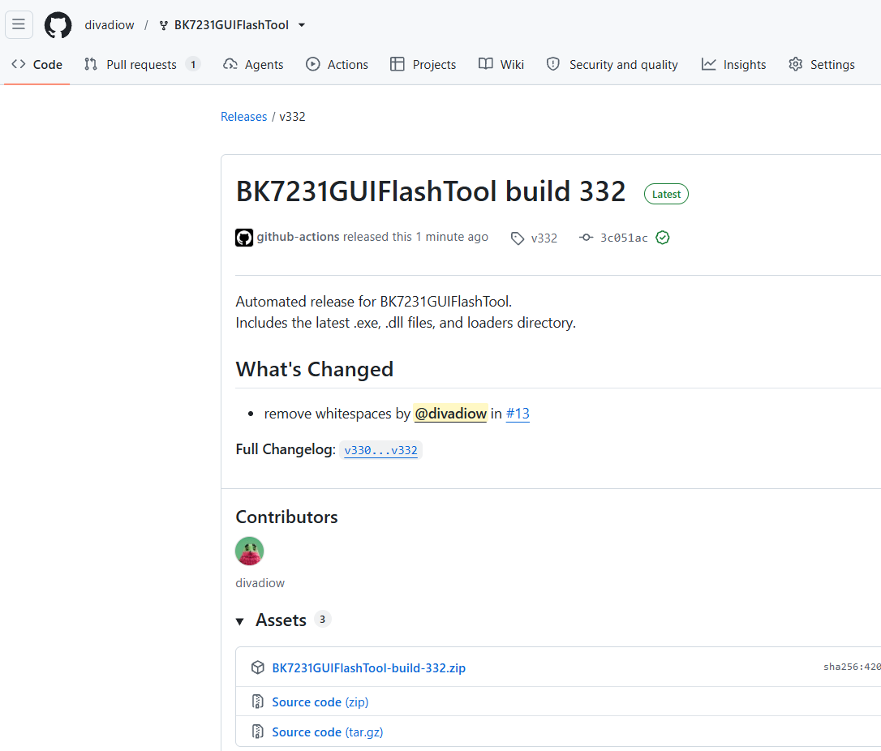Click the tag icon beside v332
Screen dimensions: 881x751
(x=518, y=238)
